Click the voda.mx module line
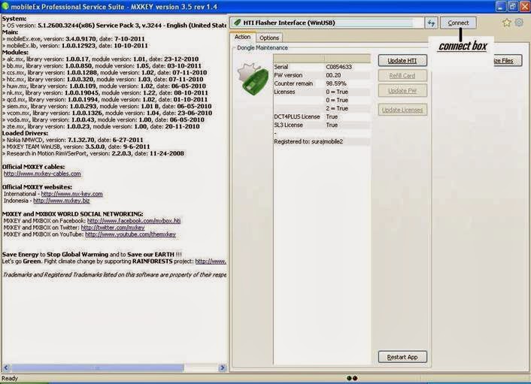Image resolution: width=531 pixels, height=384 pixels. pos(103,119)
